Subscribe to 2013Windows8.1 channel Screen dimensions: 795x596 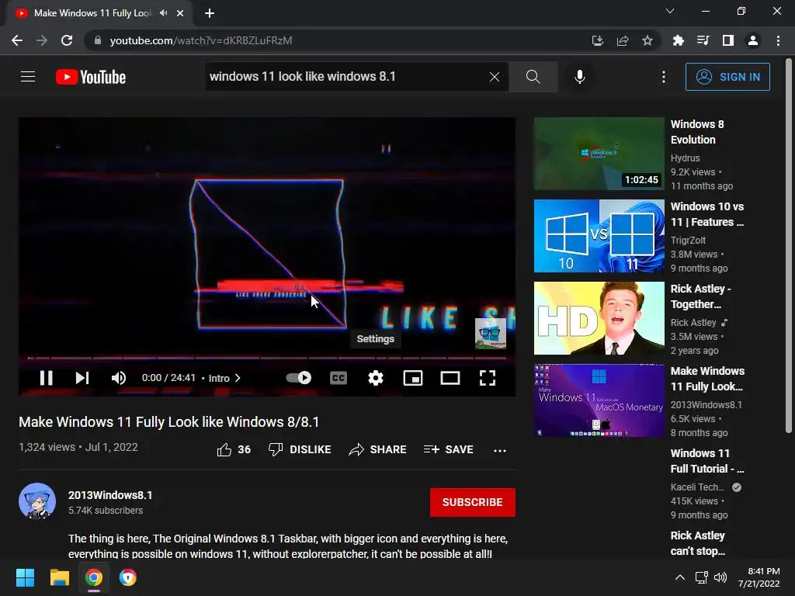(473, 502)
